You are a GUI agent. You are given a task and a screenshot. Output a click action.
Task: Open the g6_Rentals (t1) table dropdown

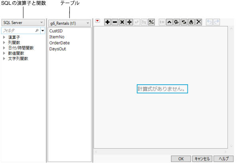pos(69,23)
